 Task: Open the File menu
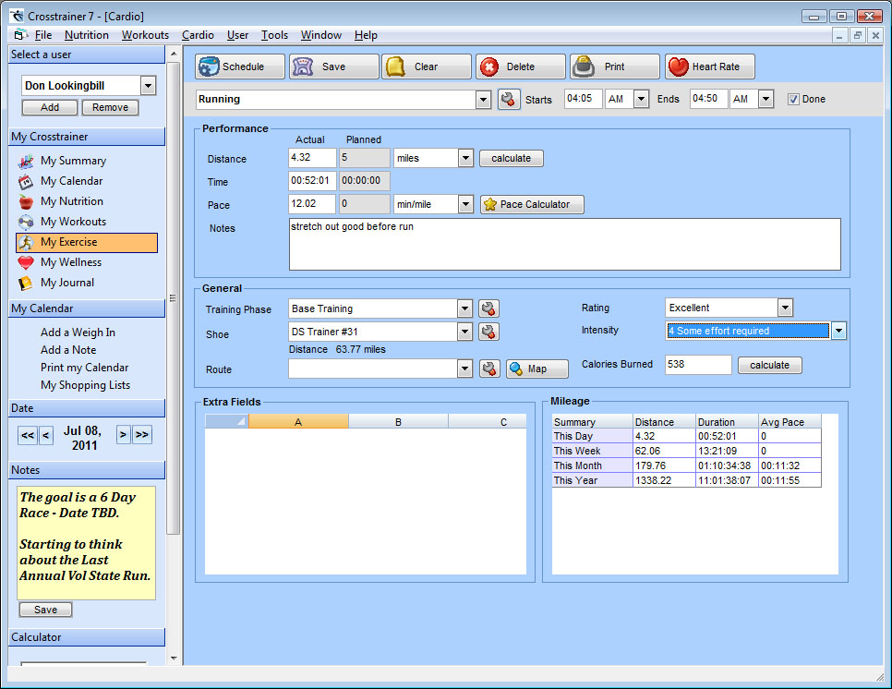pos(43,35)
